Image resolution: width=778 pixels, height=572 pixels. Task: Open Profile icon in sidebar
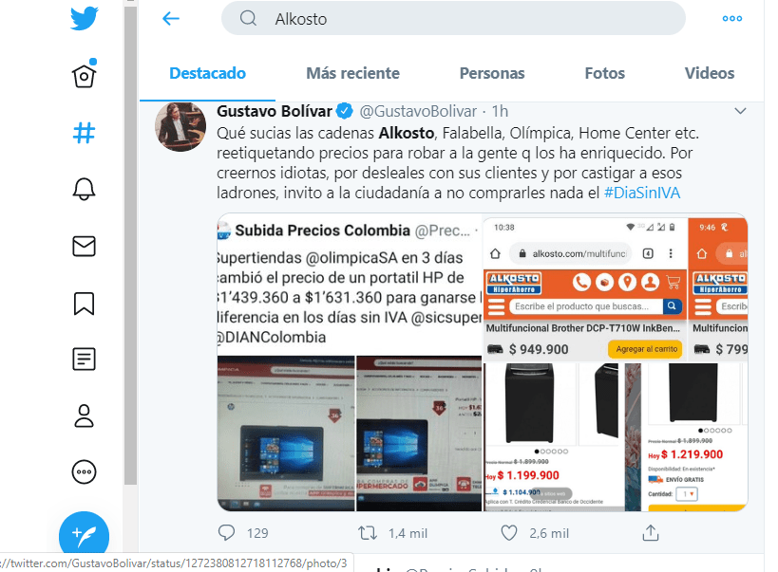pos(84,415)
